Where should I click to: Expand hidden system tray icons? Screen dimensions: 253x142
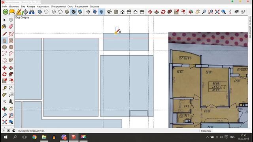tap(207, 137)
